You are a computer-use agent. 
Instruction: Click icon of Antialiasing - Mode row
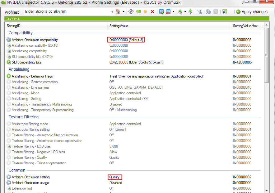point(9,93)
